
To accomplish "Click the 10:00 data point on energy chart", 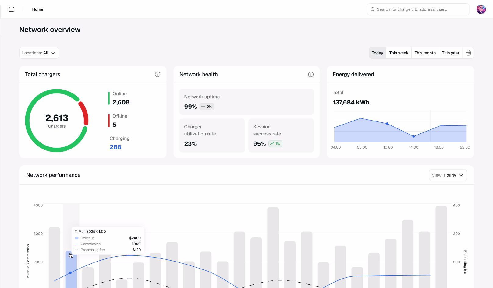I will (x=387, y=124).
